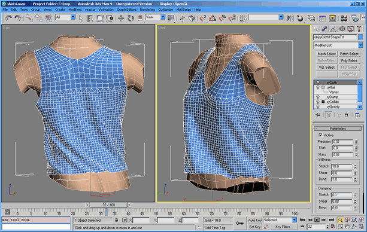Click the Pan View hand icon

(x=347, y=227)
